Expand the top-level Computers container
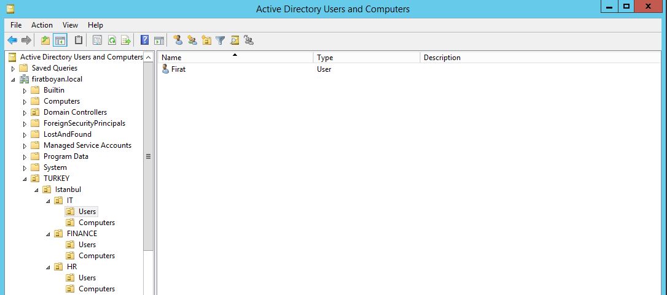667x295 pixels. (x=25, y=102)
